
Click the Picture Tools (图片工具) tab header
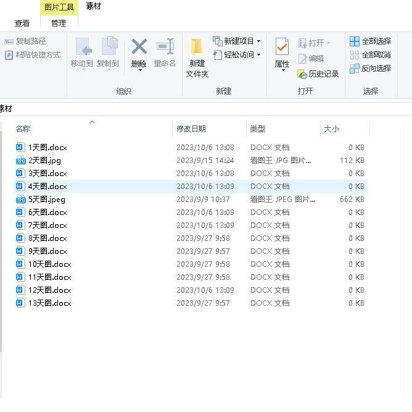click(x=59, y=7)
